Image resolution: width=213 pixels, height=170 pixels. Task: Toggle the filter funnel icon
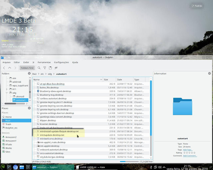[45, 68]
